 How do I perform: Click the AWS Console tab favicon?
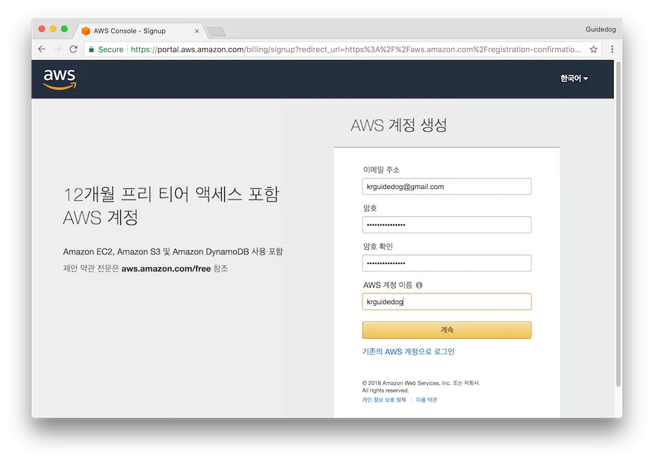coord(86,31)
